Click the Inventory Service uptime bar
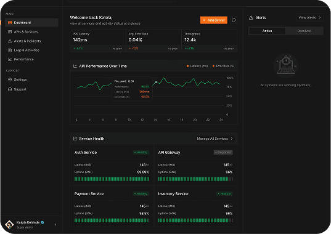Screen dimensions: 331x234 pos(195,220)
